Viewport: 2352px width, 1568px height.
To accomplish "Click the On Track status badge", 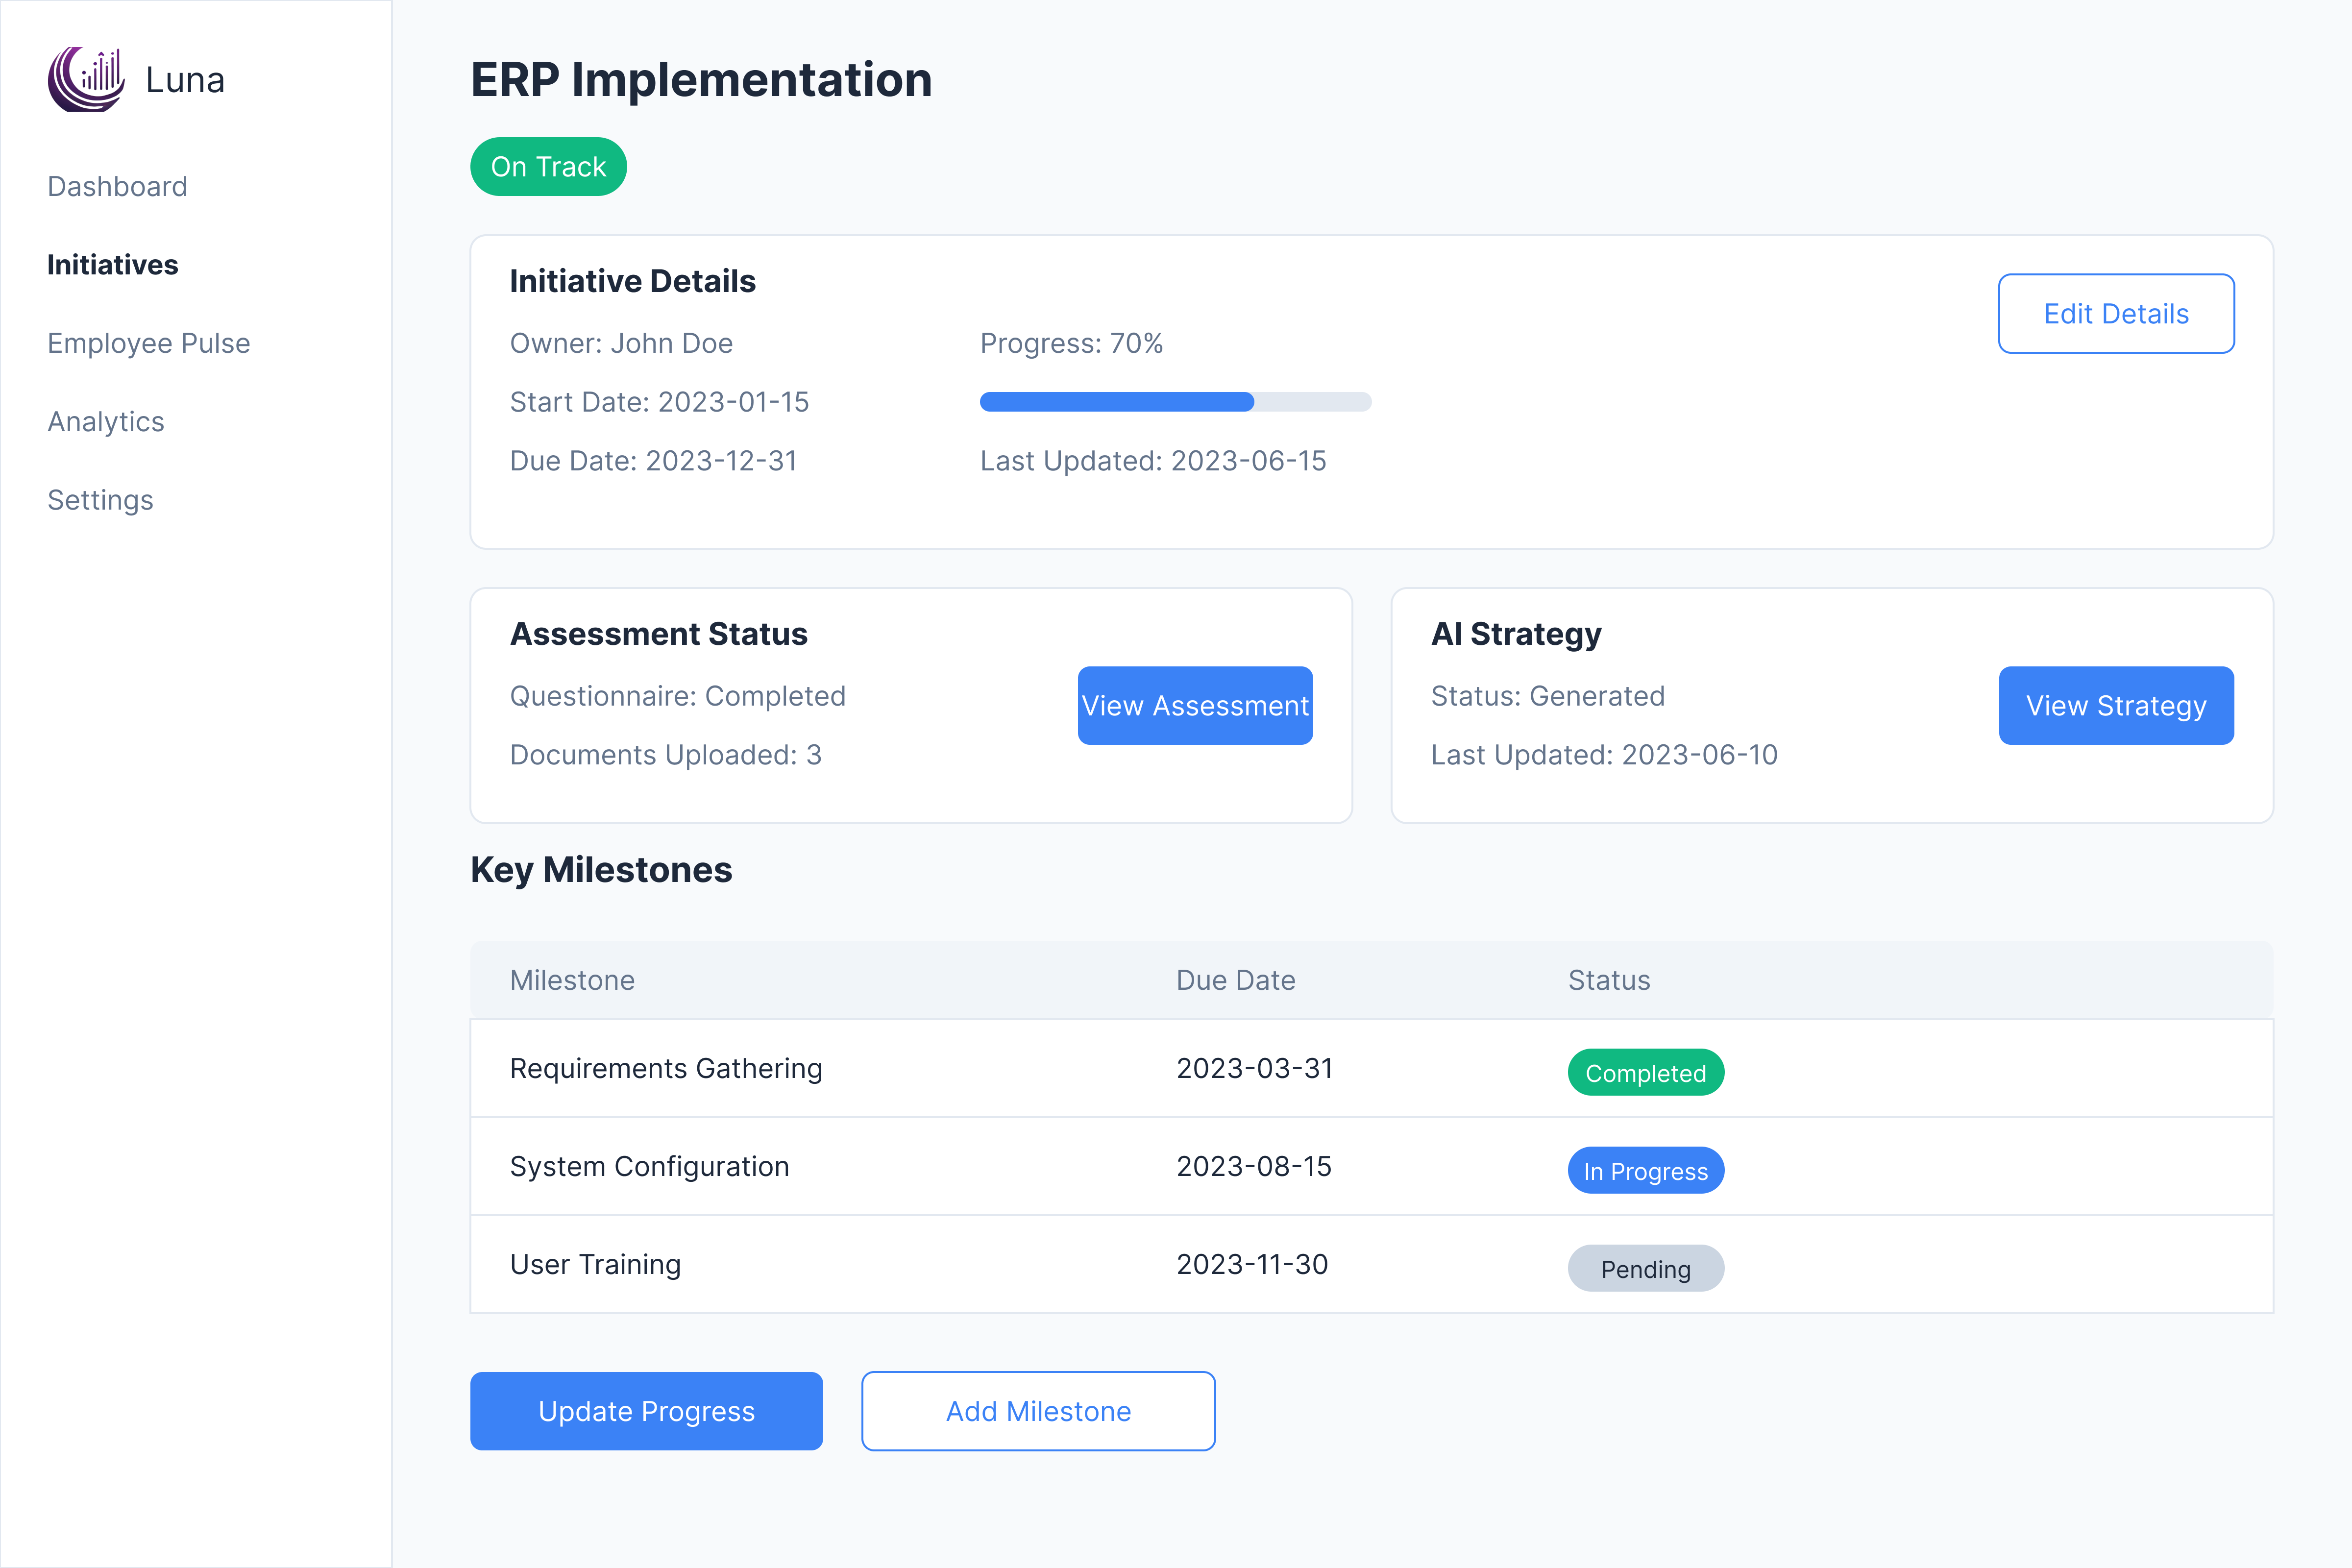I will [x=548, y=167].
